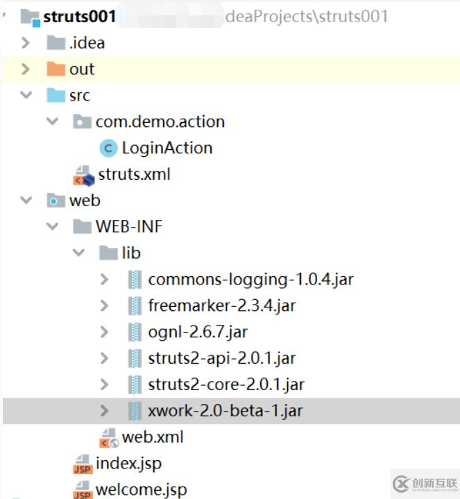The width and height of the screenshot is (460, 499).
Task: Select the .idea folder label
Action: click(x=87, y=43)
